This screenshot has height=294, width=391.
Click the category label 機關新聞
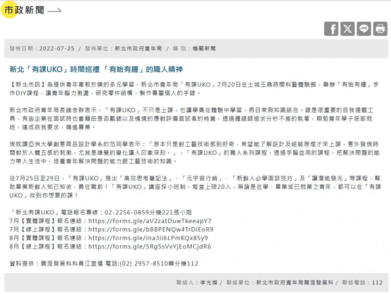click(204, 49)
